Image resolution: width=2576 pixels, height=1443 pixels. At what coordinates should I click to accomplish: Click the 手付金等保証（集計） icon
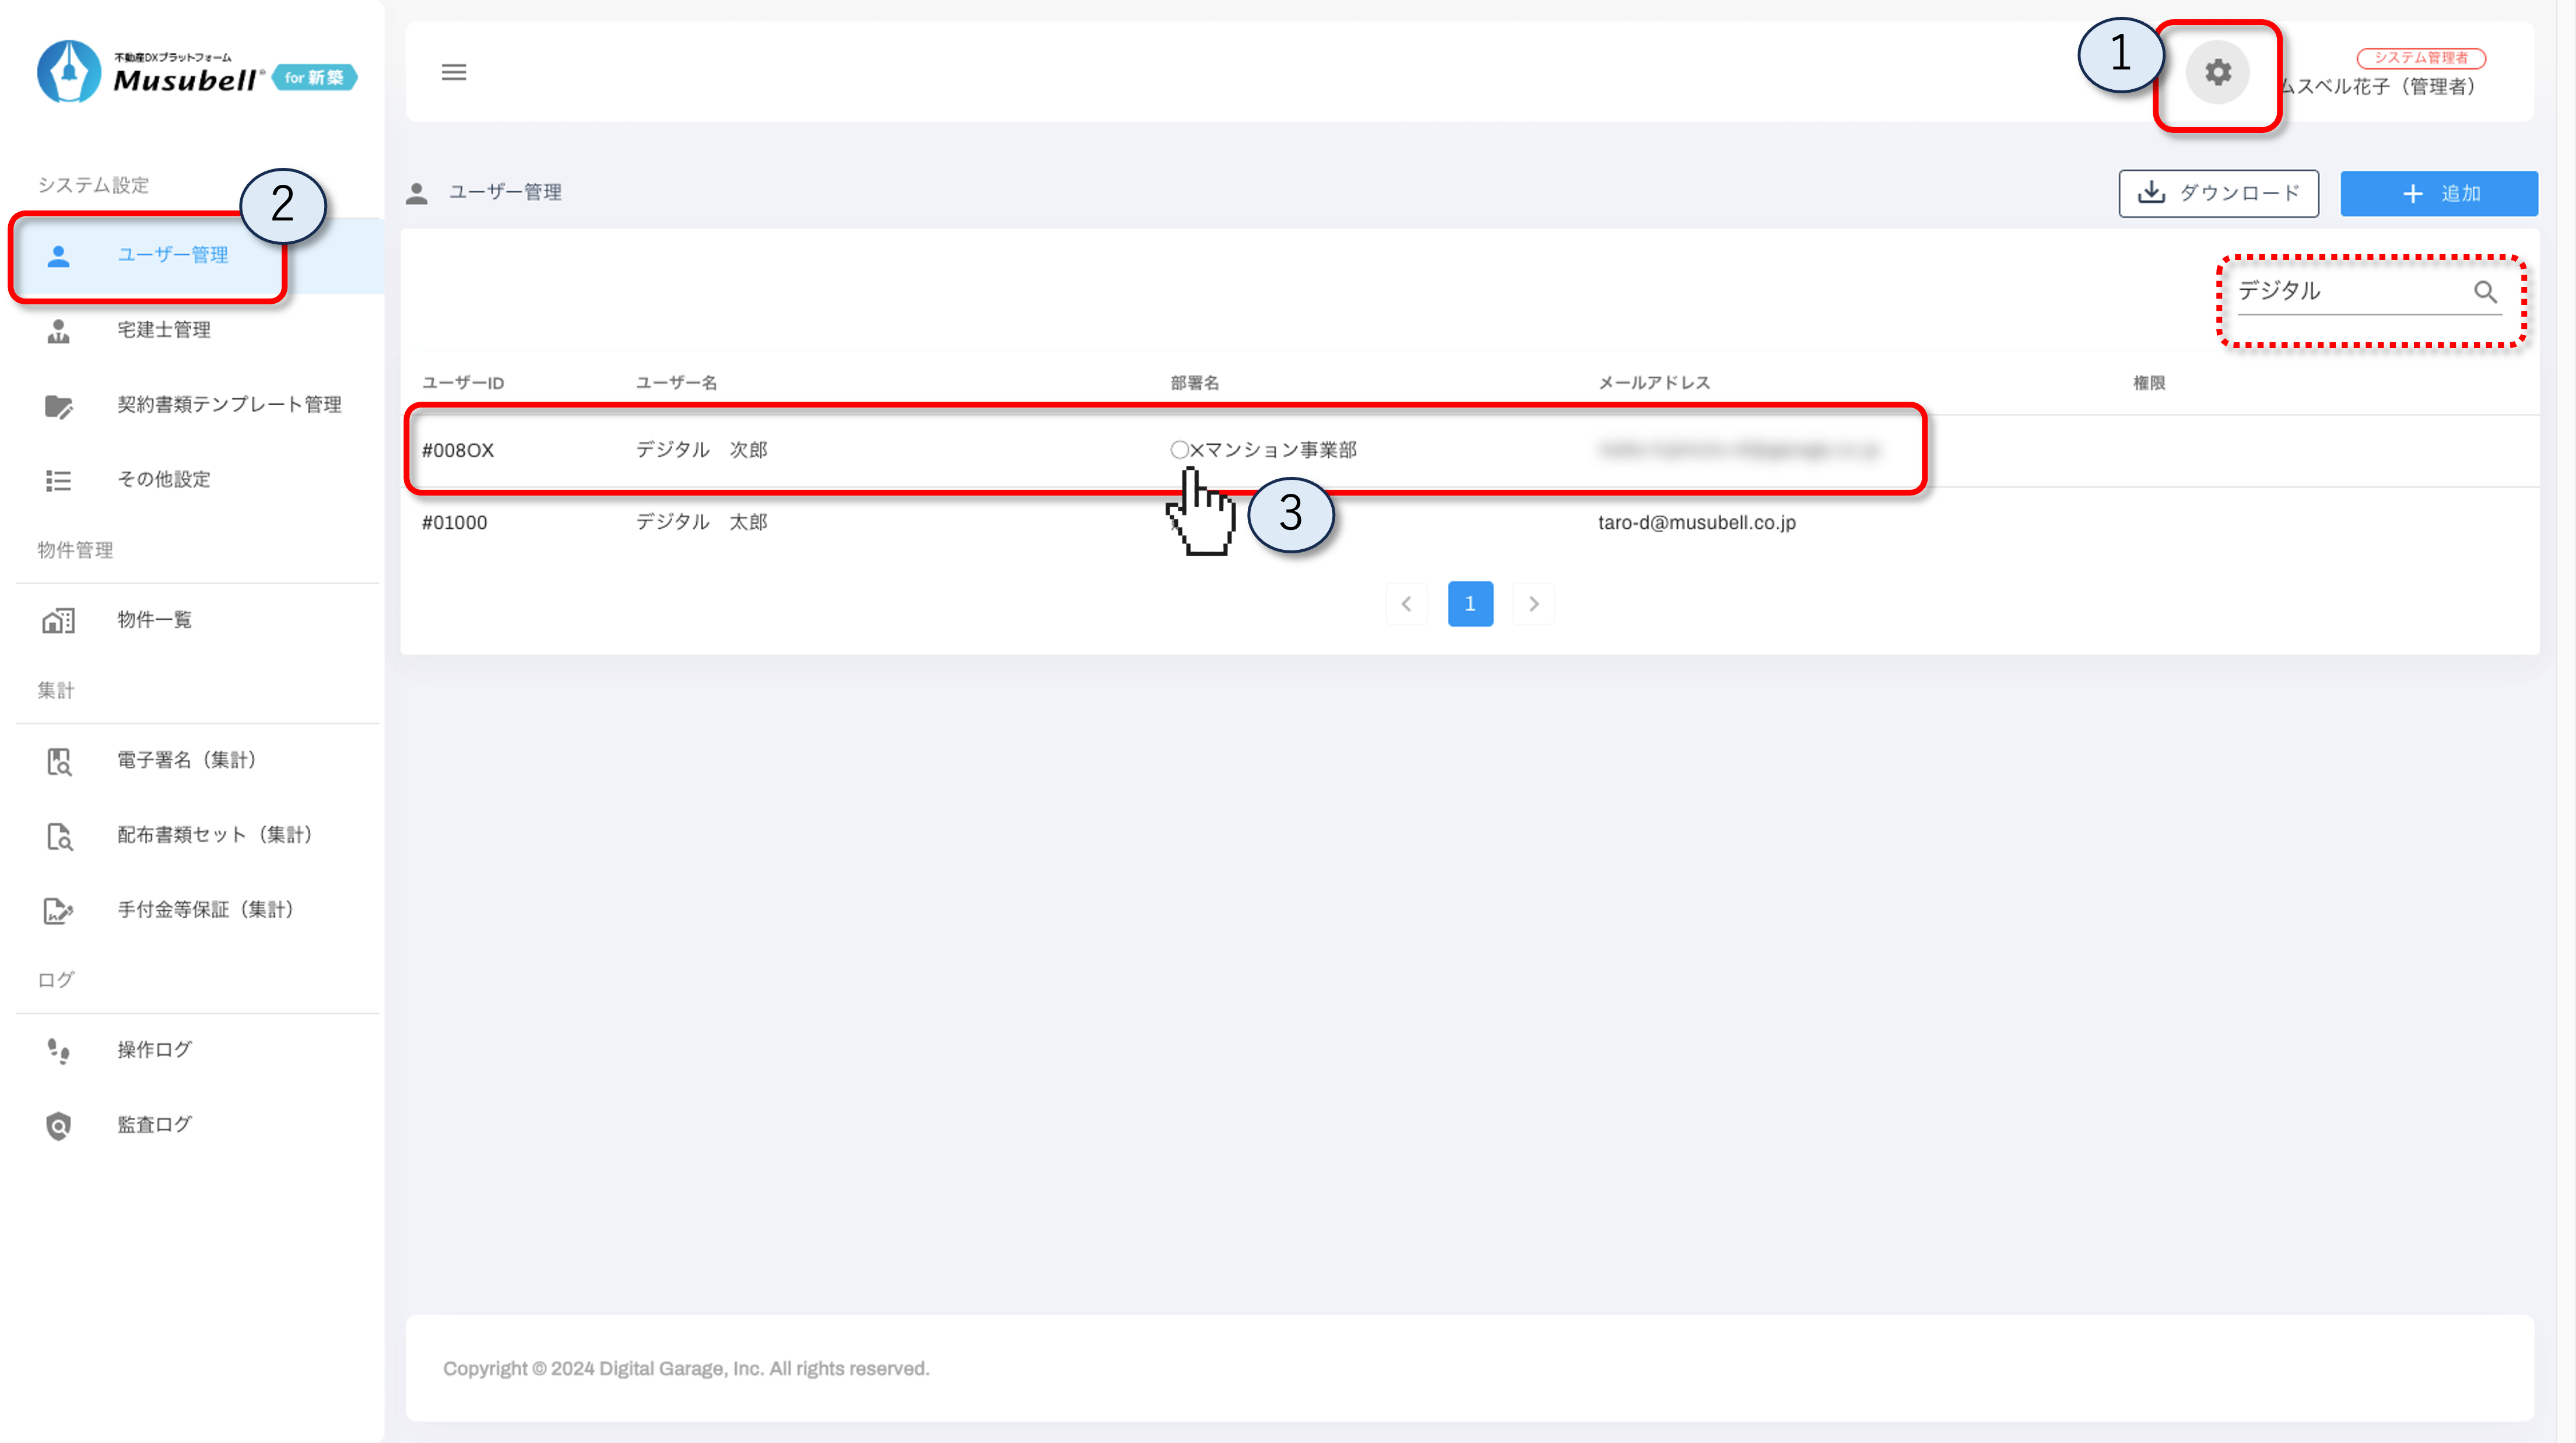[59, 911]
